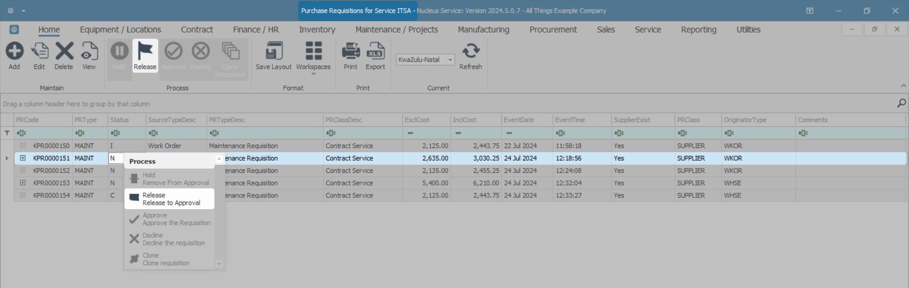Sort by the ExclCost column header
This screenshot has height=288, width=909.
click(x=427, y=120)
